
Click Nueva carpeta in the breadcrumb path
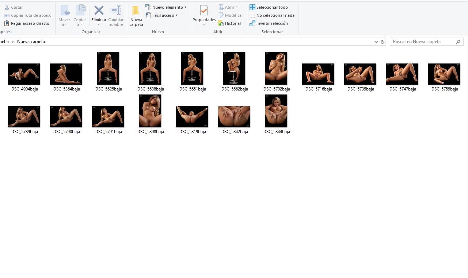(x=31, y=42)
